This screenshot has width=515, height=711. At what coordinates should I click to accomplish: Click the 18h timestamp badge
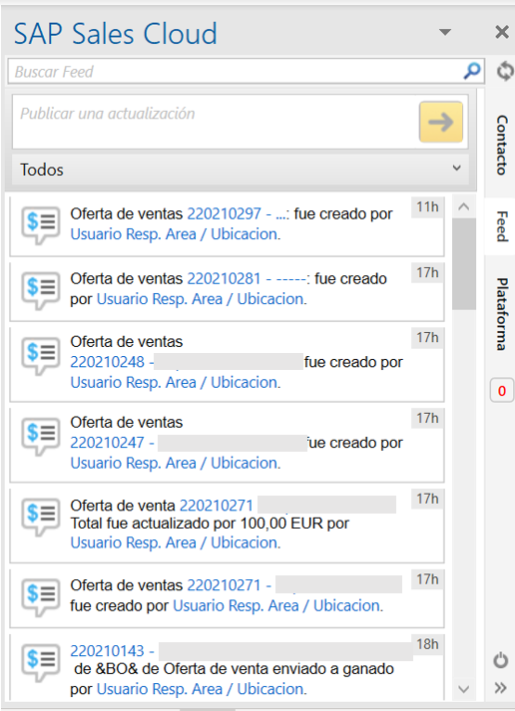pyautogui.click(x=427, y=644)
